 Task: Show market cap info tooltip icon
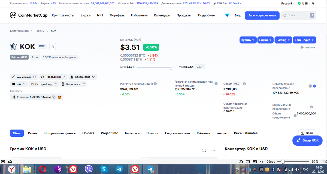155,84
